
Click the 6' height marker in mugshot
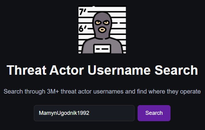(x=82, y=29)
